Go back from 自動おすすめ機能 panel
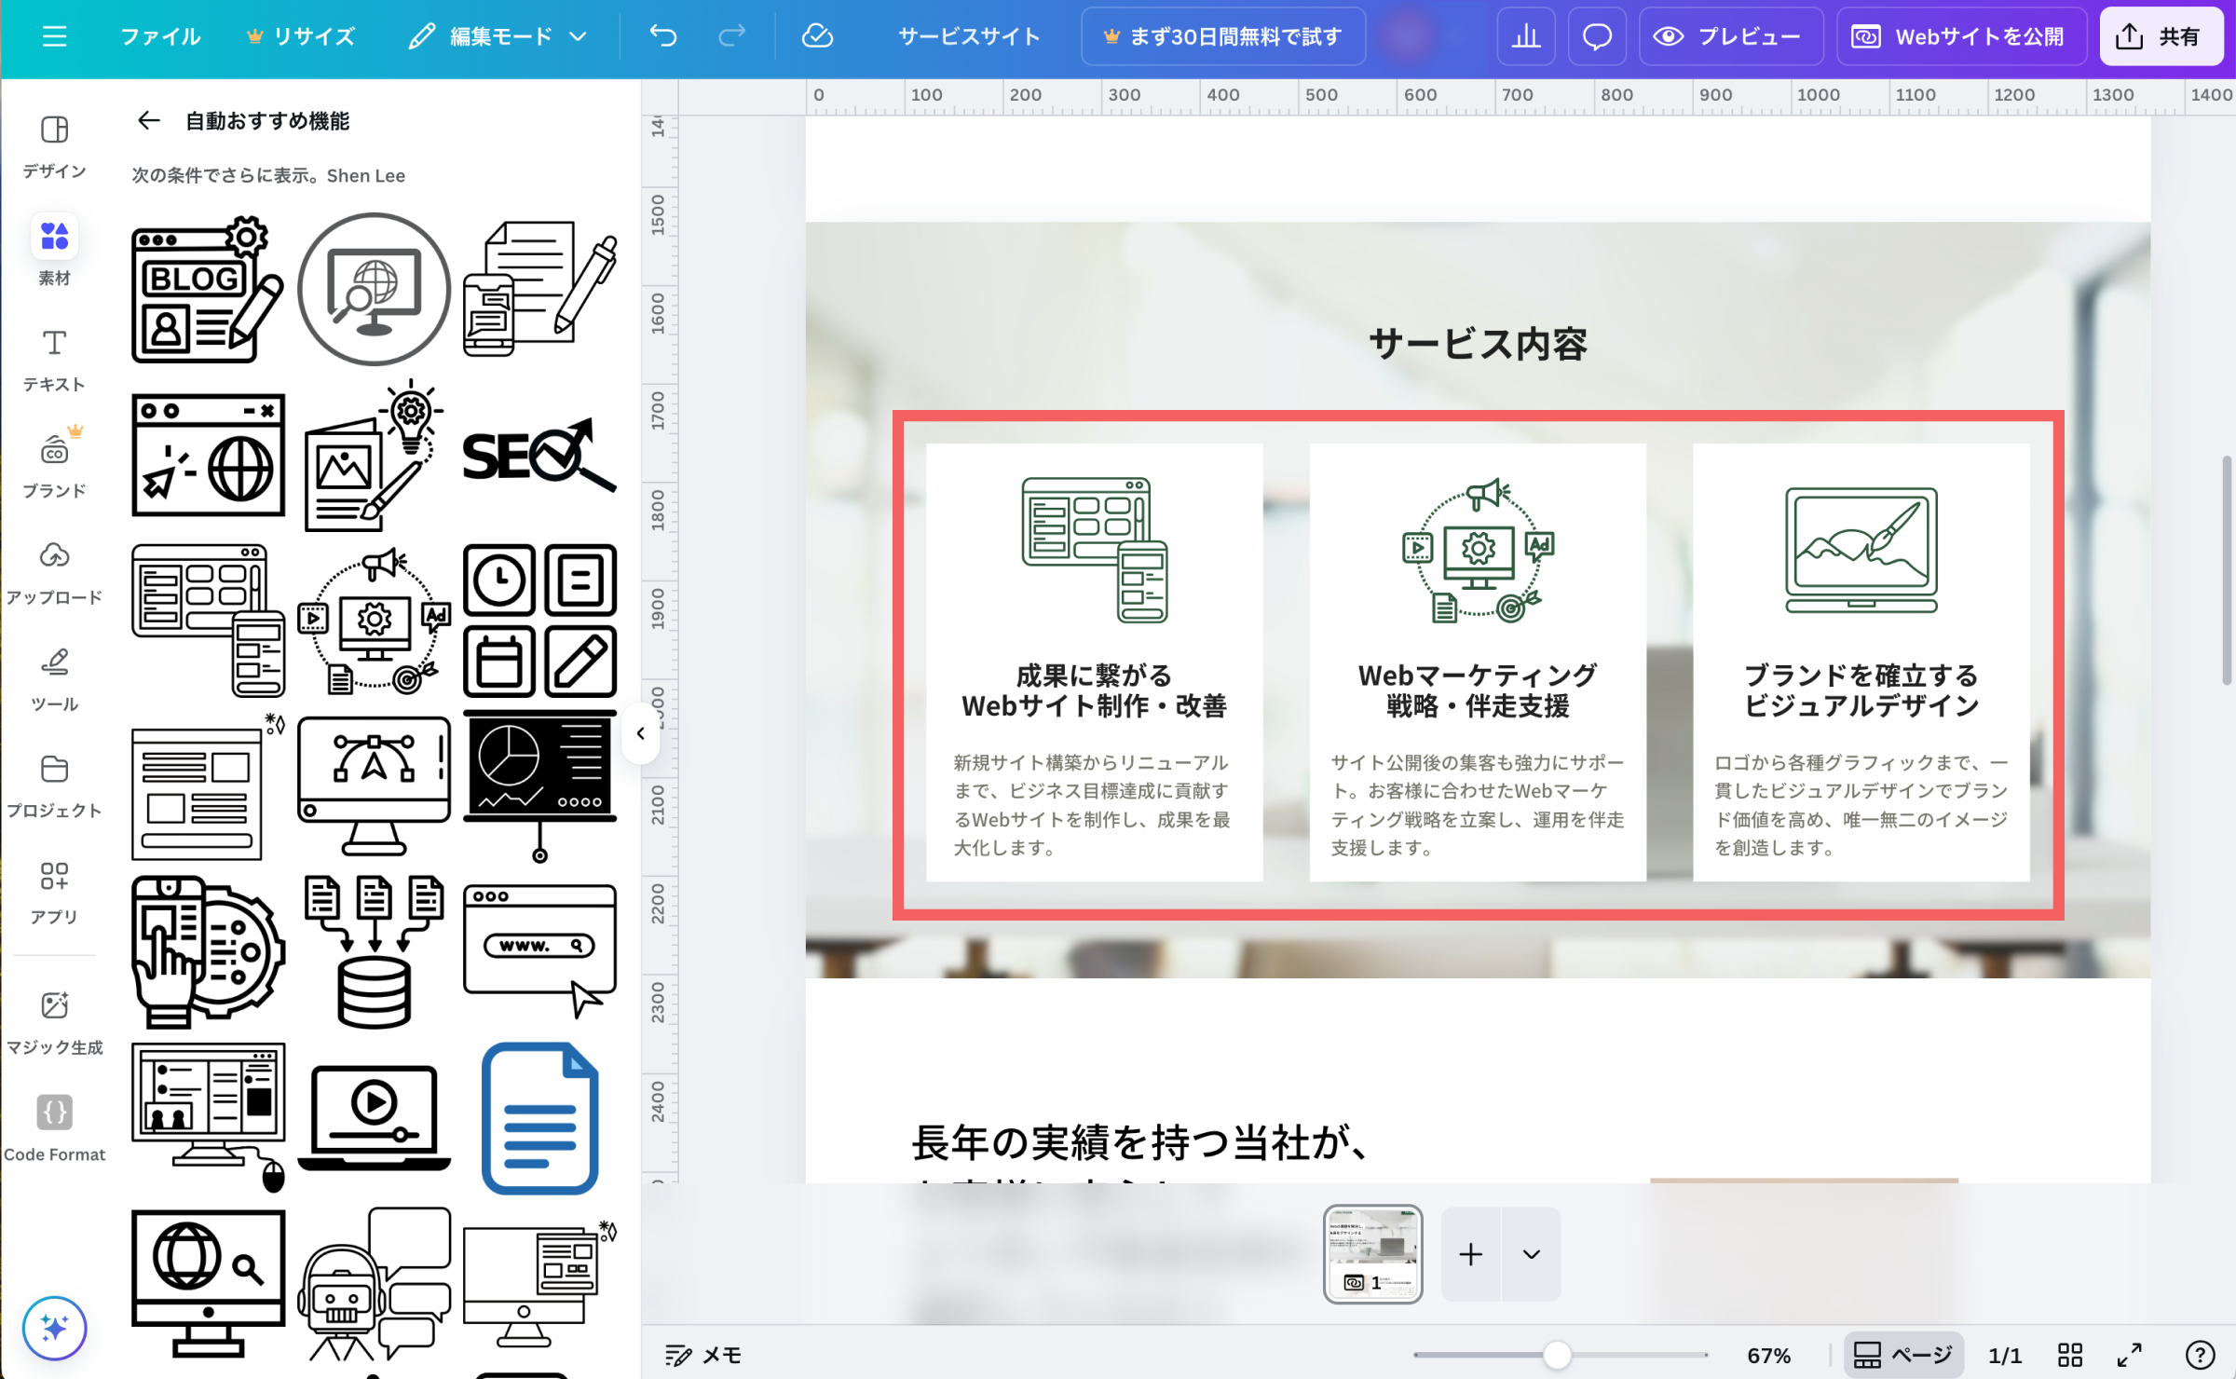This screenshot has width=2236, height=1379. (x=149, y=120)
